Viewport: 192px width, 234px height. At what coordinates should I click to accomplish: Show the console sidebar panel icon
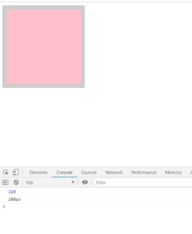(x=5, y=182)
